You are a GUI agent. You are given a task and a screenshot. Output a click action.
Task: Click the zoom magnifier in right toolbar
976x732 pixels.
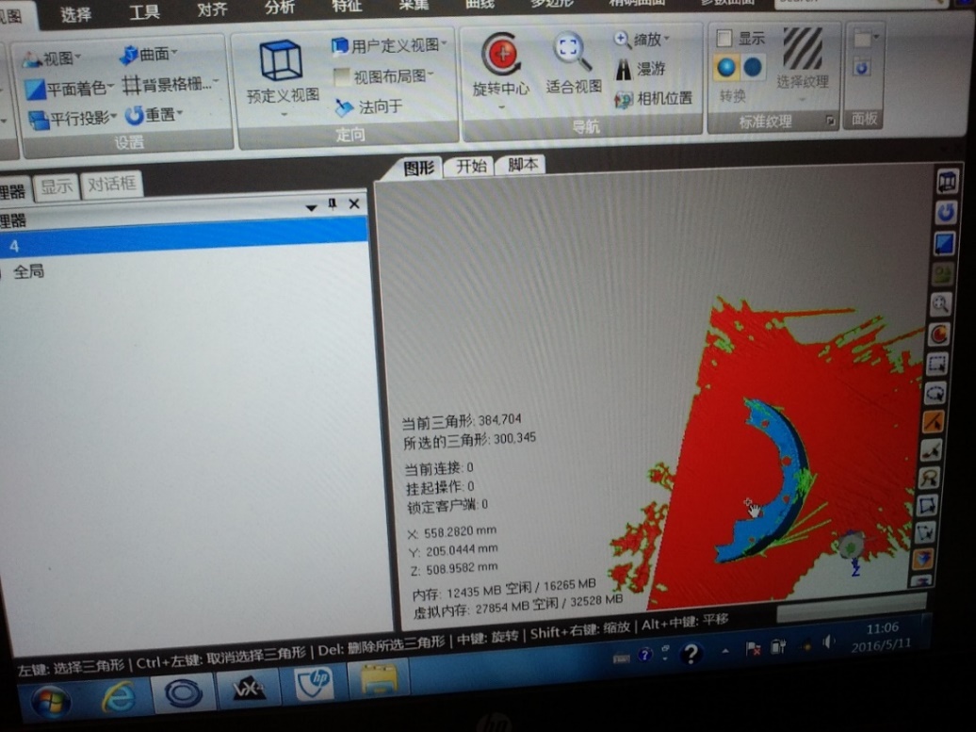940,303
